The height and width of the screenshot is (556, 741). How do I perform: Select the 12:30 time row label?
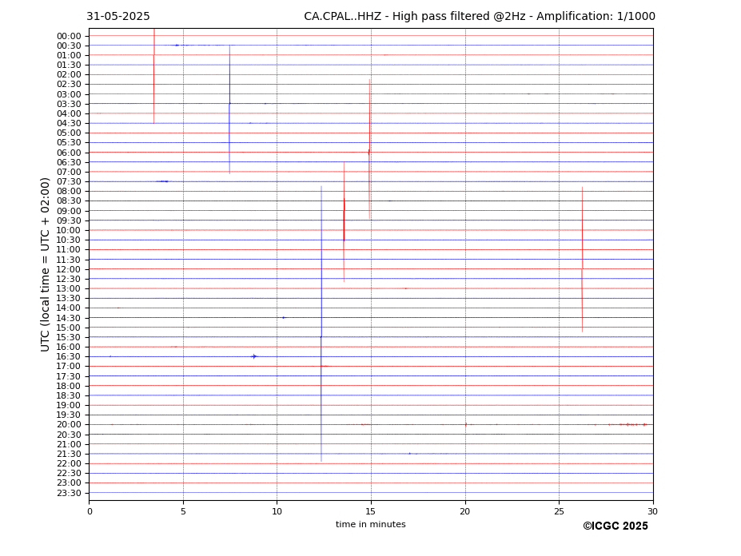69,279
